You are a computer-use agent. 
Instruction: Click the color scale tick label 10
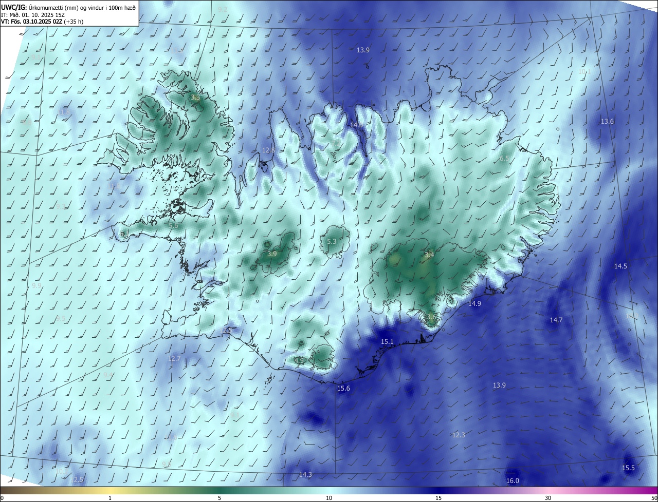point(329,498)
